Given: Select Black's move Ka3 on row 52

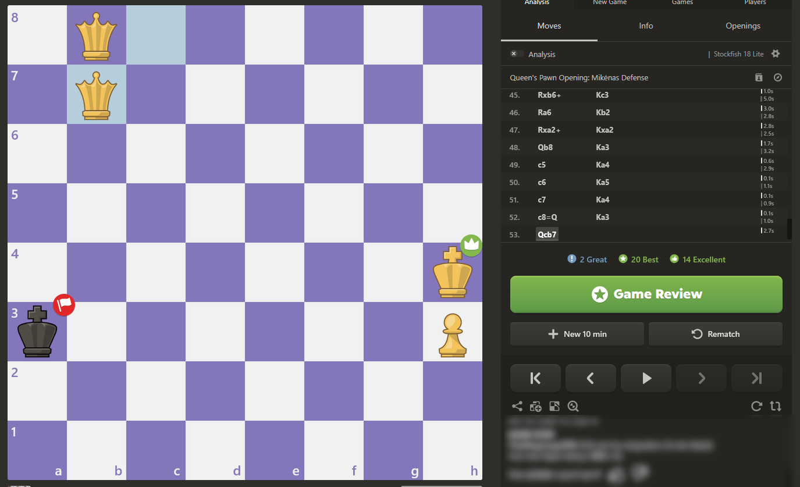Looking at the screenshot, I should tap(603, 217).
